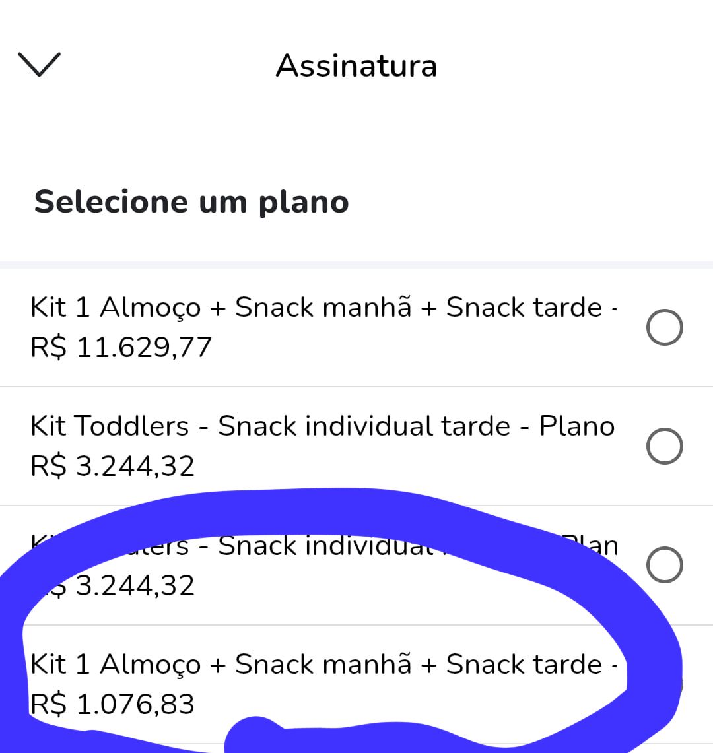Tap the 3.244,32 price inside the blue circle
713x753 pixels.
point(135,586)
